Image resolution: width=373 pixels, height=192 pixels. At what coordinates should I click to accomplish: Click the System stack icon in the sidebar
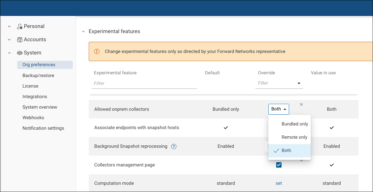(x=19, y=53)
